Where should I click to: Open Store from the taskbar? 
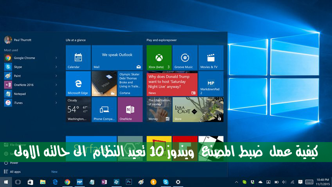coord(30,182)
